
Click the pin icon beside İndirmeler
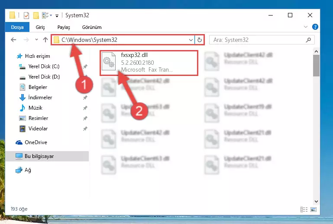pyautogui.click(x=85, y=98)
